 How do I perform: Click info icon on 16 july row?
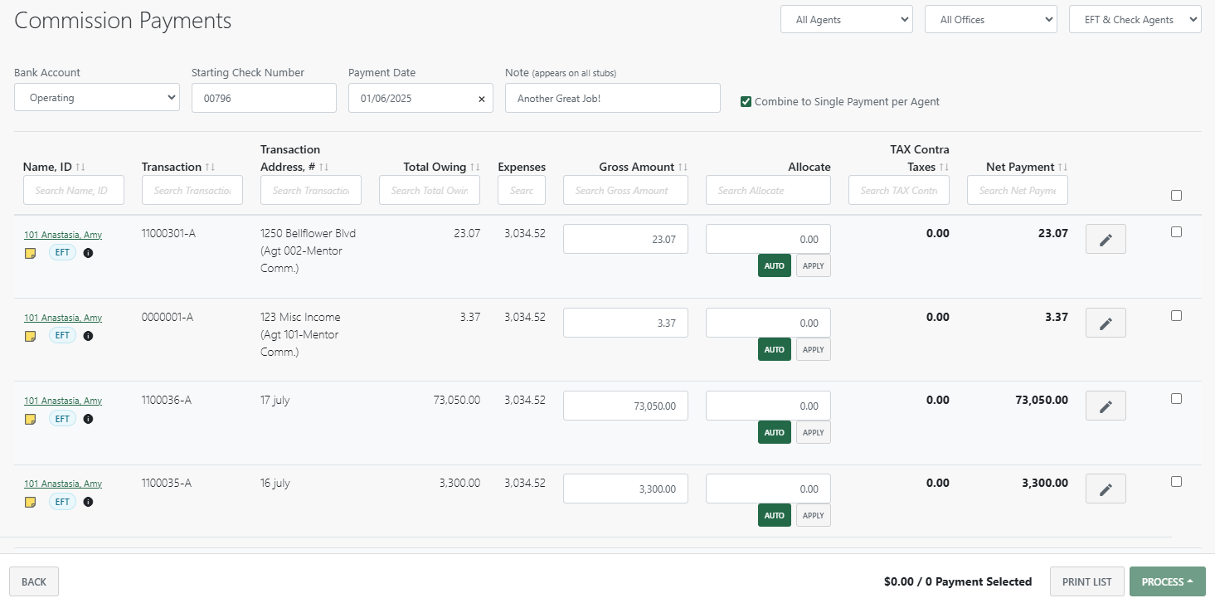pos(88,502)
